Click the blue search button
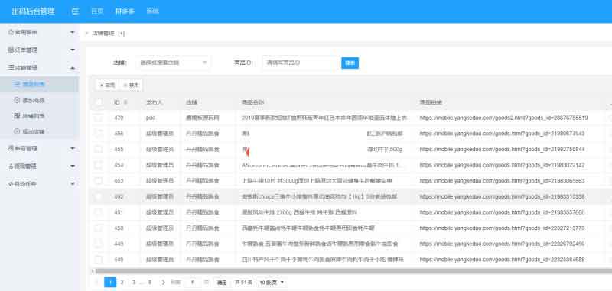Image resolution: width=612 pixels, height=291 pixels. point(350,63)
